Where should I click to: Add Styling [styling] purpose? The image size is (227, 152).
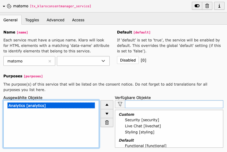pos(140,132)
